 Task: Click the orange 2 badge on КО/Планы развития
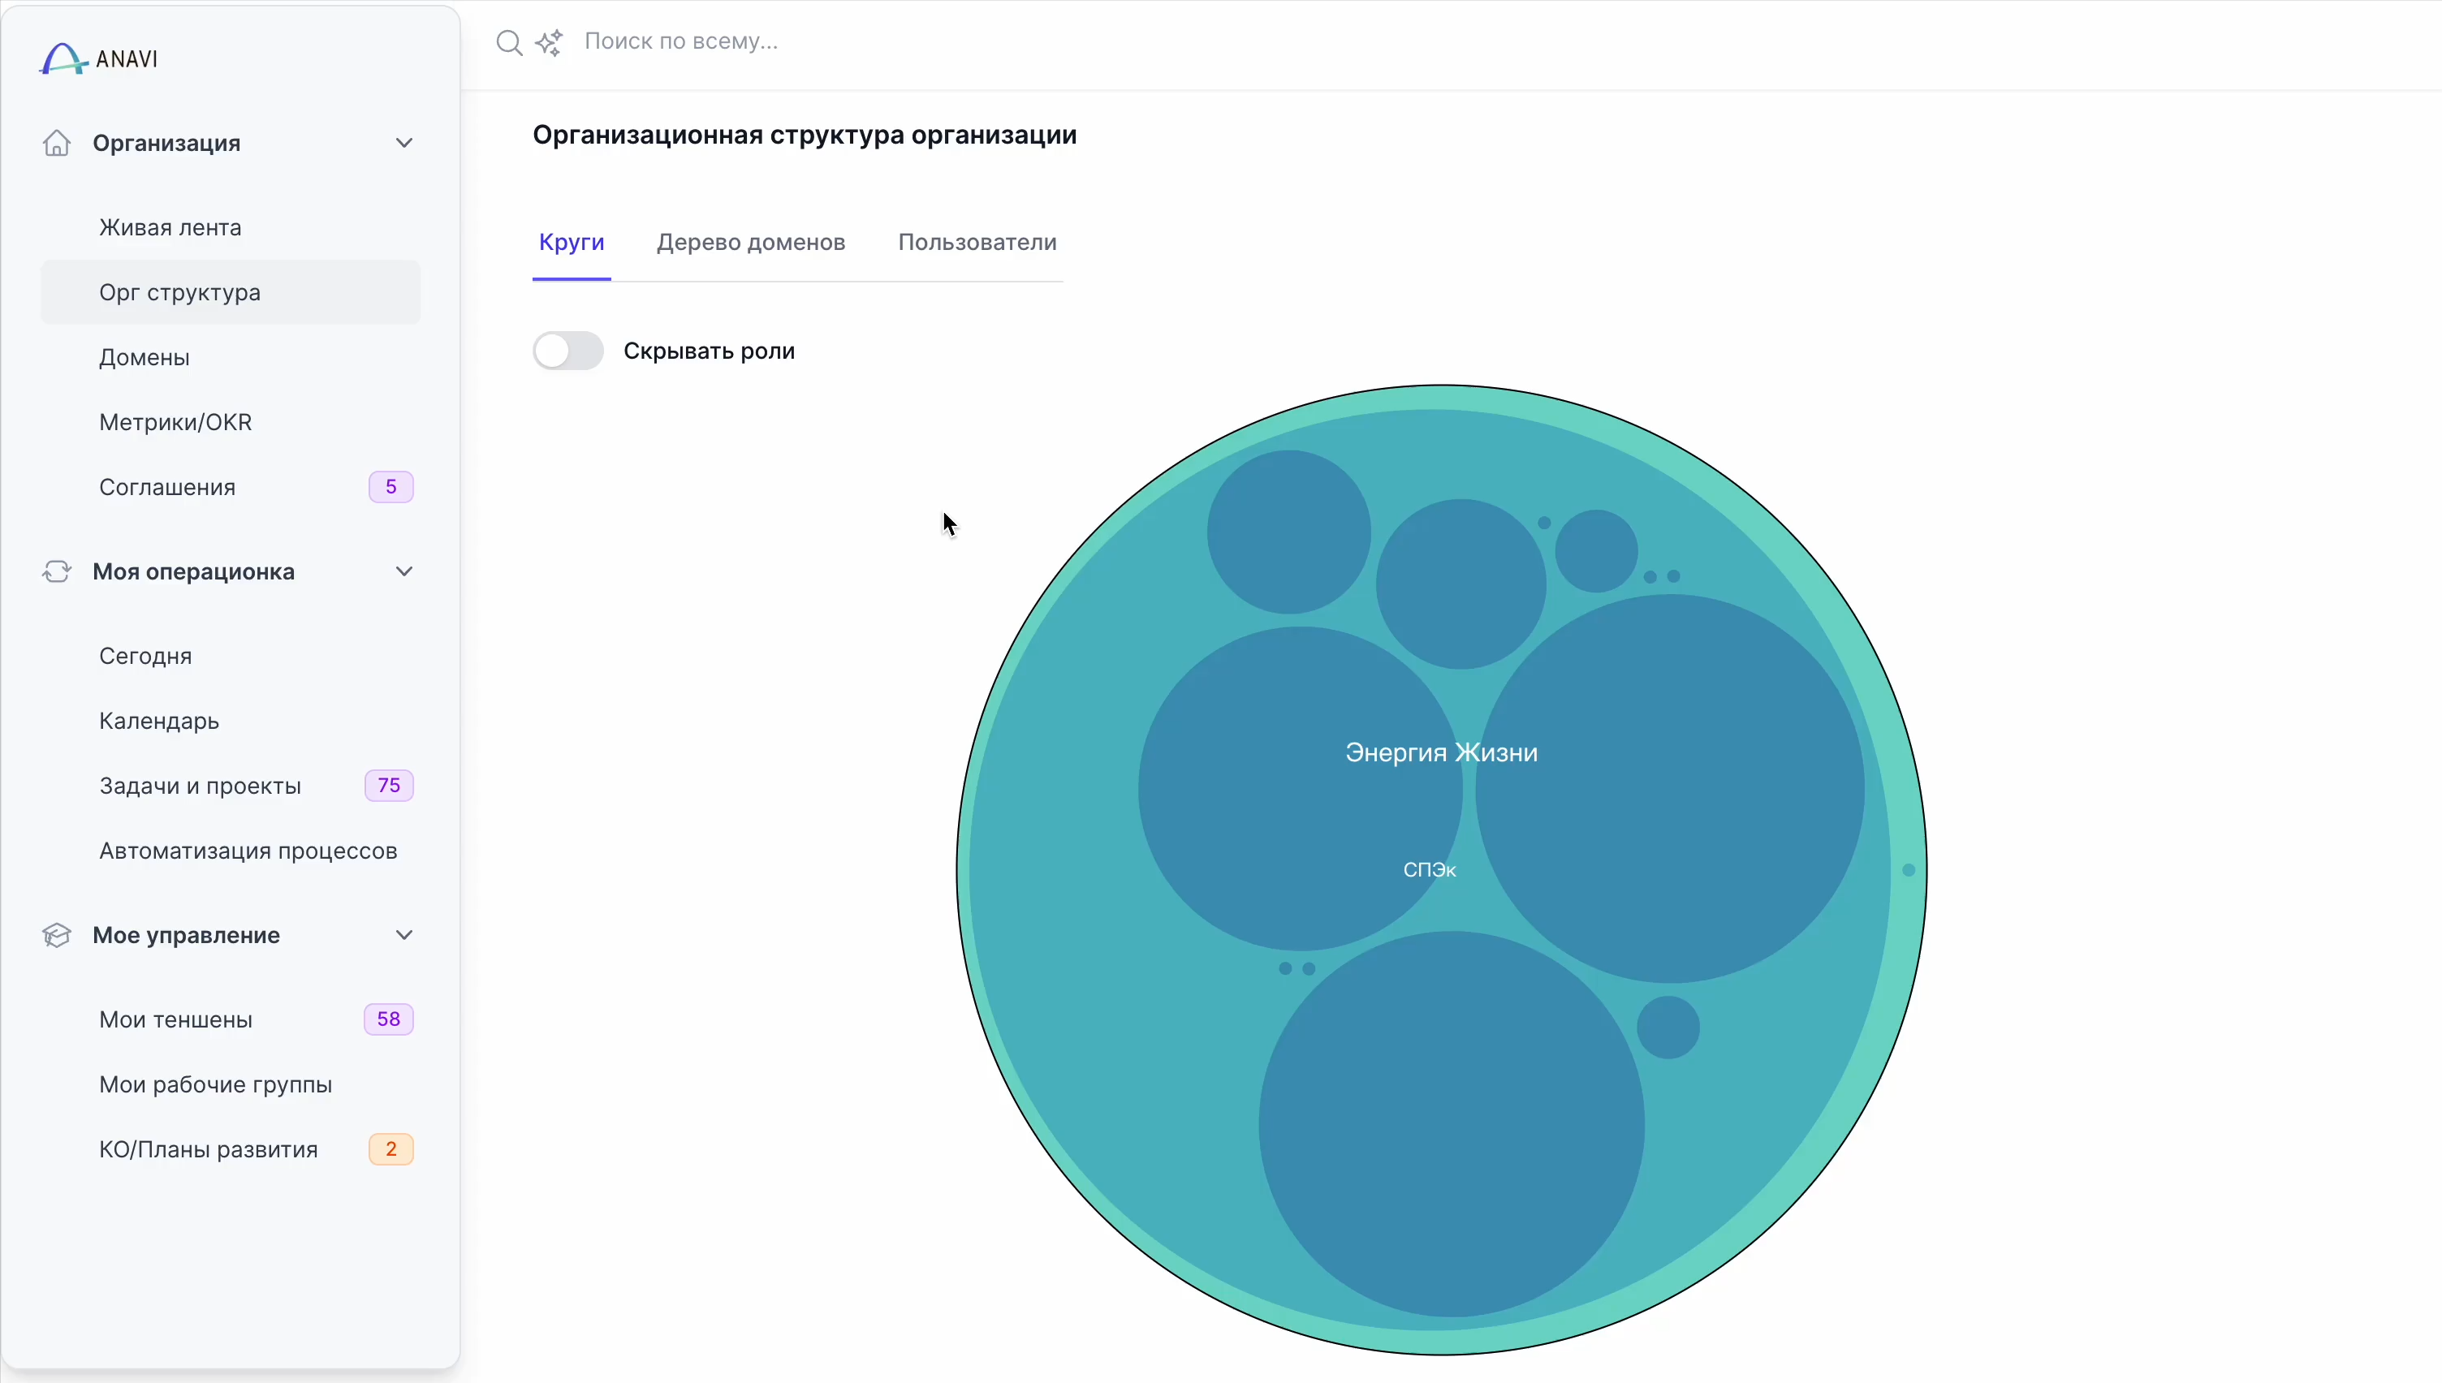390,1149
